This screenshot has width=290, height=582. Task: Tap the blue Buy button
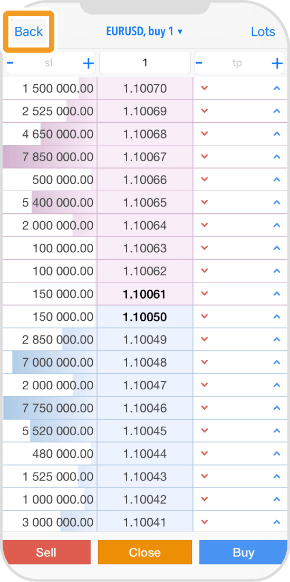pos(243,552)
